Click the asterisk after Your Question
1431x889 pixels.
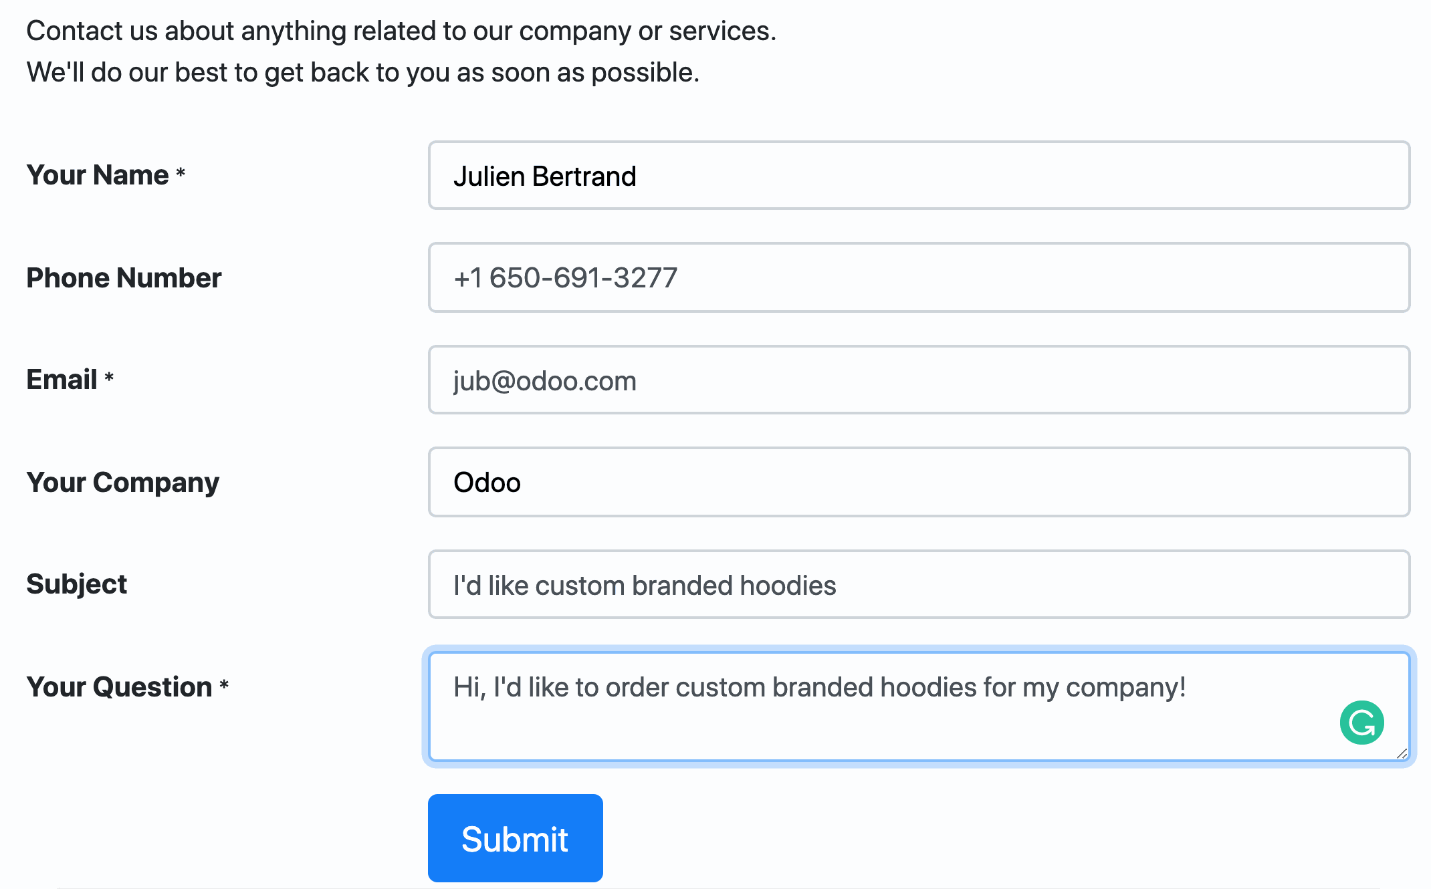click(224, 686)
